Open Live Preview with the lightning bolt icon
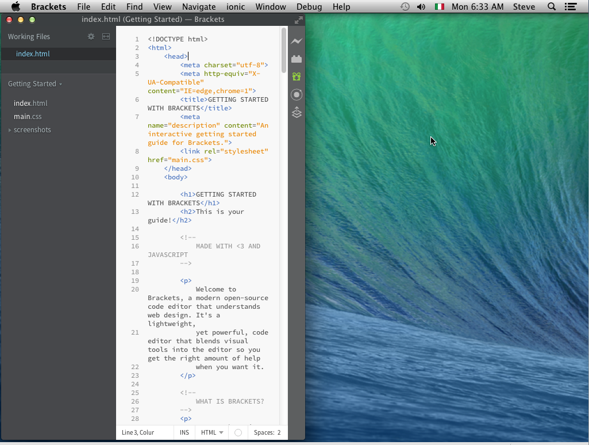 [297, 41]
